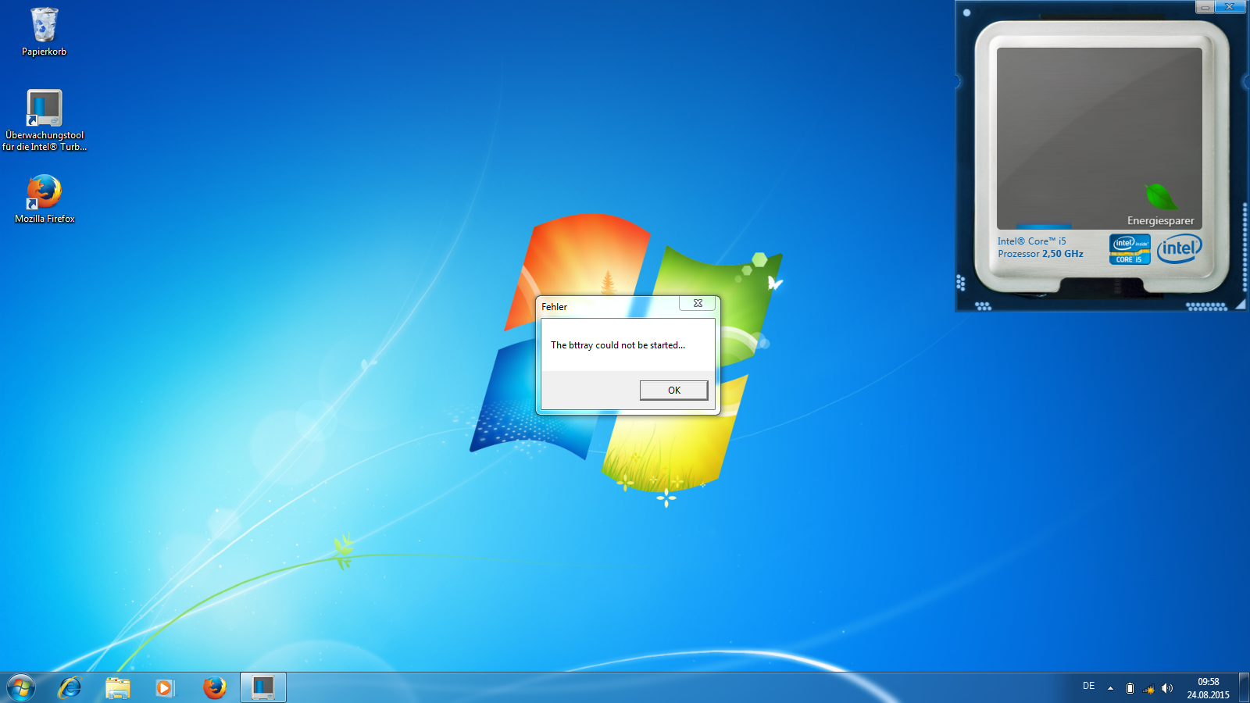Image resolution: width=1250 pixels, height=703 pixels.
Task: Launch Firefox from the taskbar
Action: tap(214, 687)
